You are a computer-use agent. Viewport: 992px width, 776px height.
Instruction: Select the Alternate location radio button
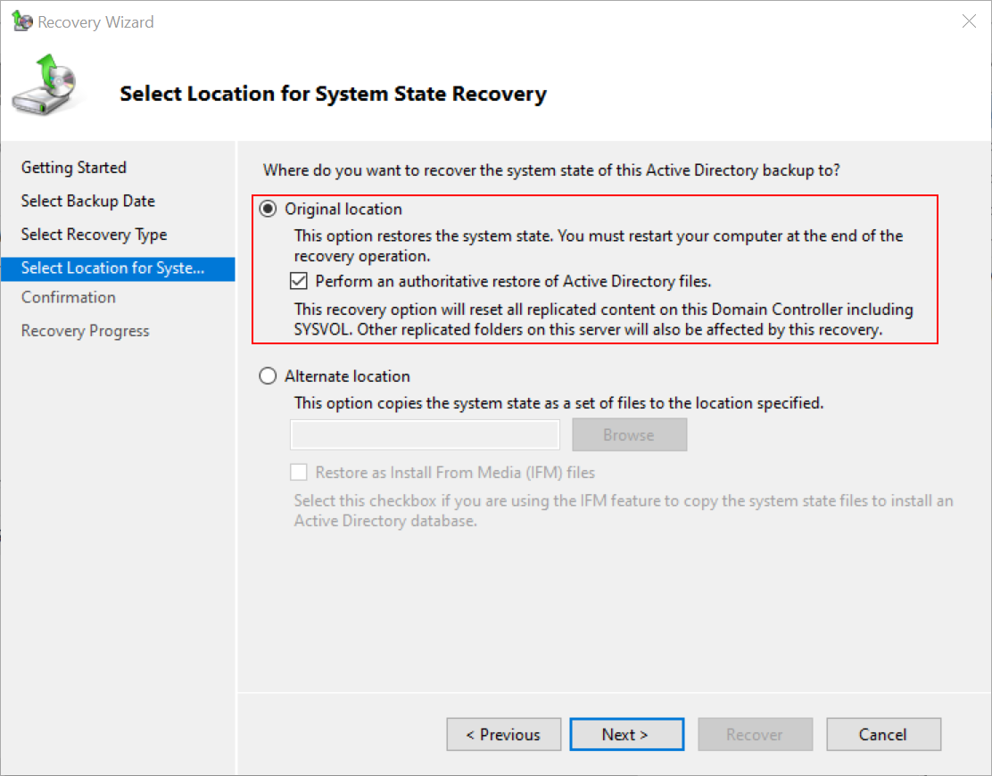268,376
